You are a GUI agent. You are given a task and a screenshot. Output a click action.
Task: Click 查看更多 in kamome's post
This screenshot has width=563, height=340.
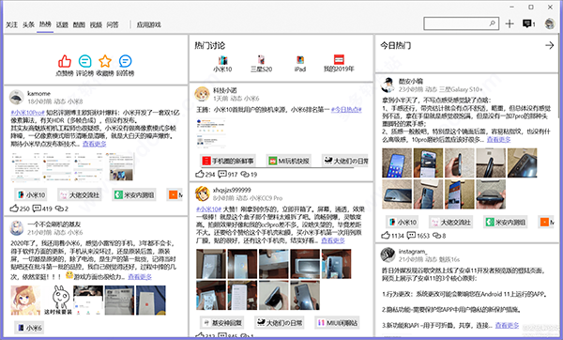tap(95, 144)
